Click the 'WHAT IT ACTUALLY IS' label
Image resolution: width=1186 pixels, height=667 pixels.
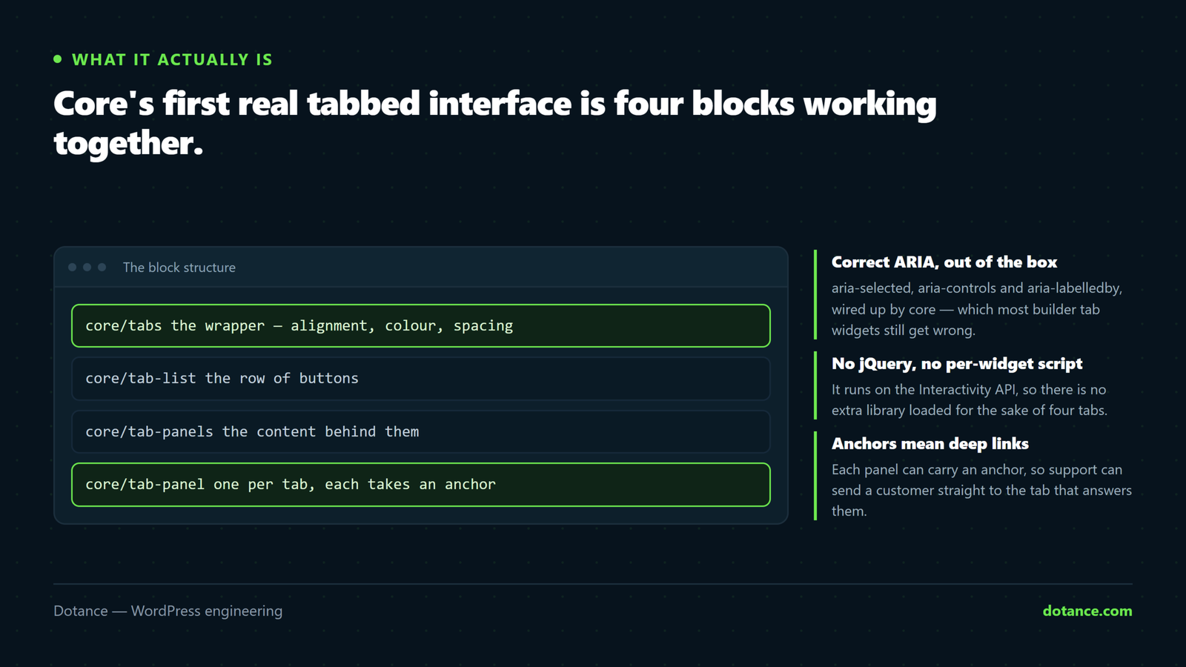pos(172,59)
